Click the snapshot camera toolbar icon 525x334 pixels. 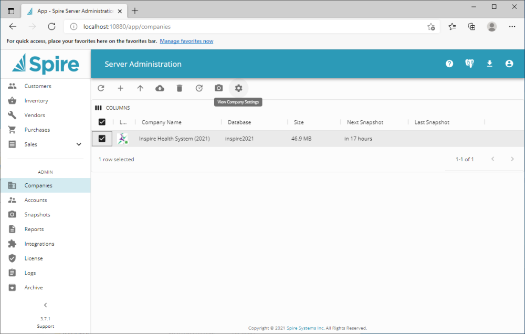[x=218, y=88]
